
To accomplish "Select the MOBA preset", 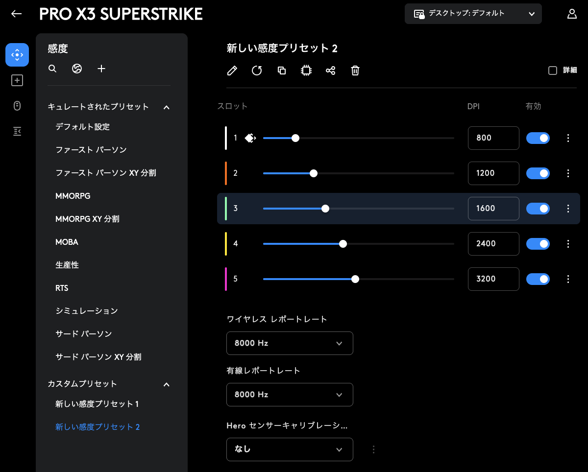I will 67,242.
